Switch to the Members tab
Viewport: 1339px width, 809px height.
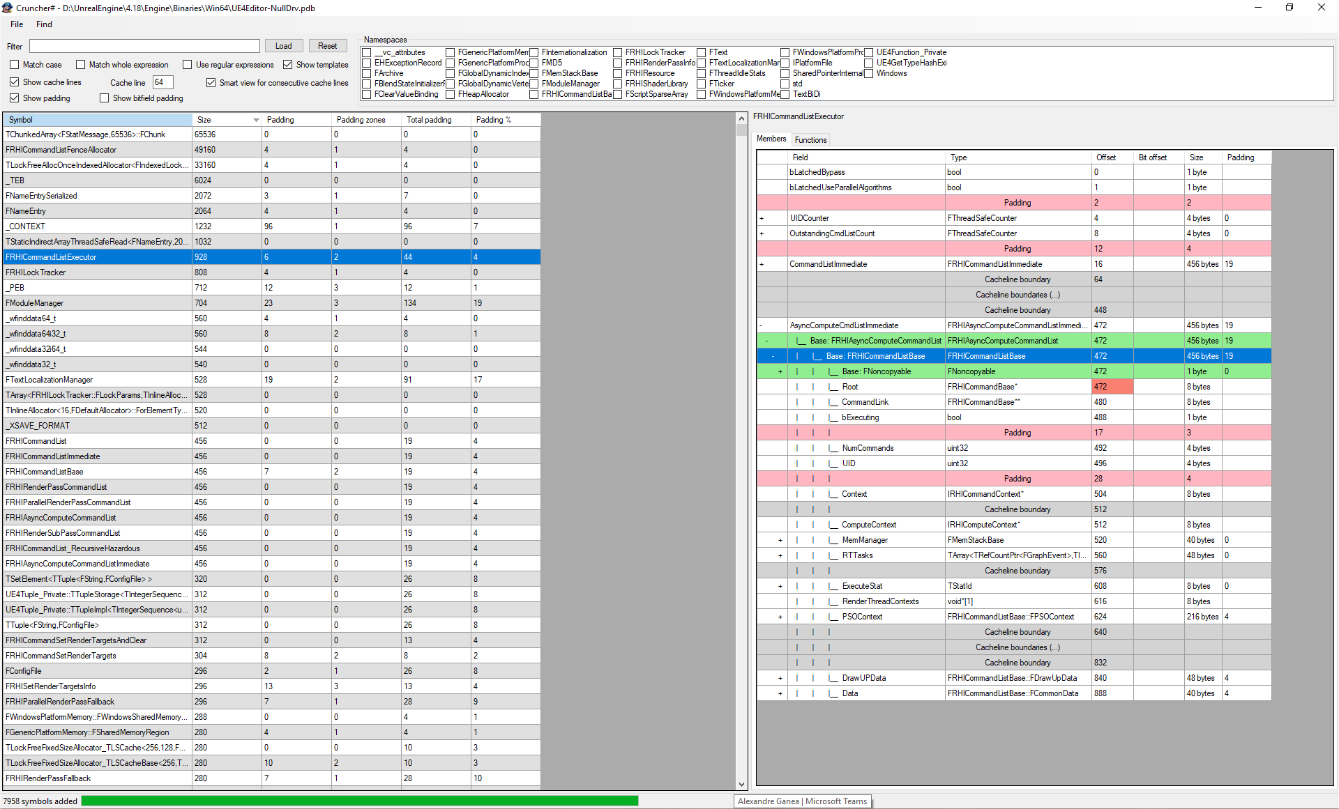771,139
